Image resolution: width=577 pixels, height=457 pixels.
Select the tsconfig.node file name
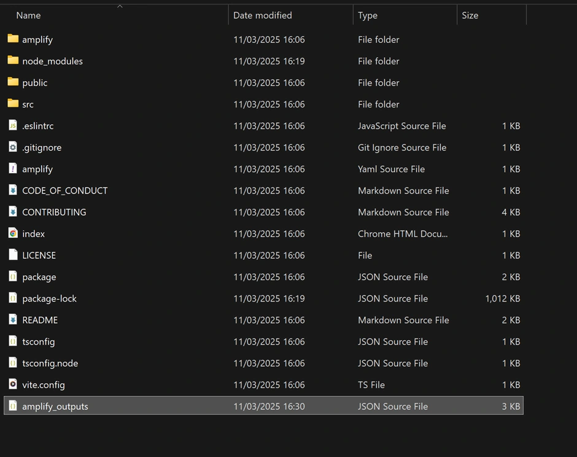pyautogui.click(x=50, y=363)
